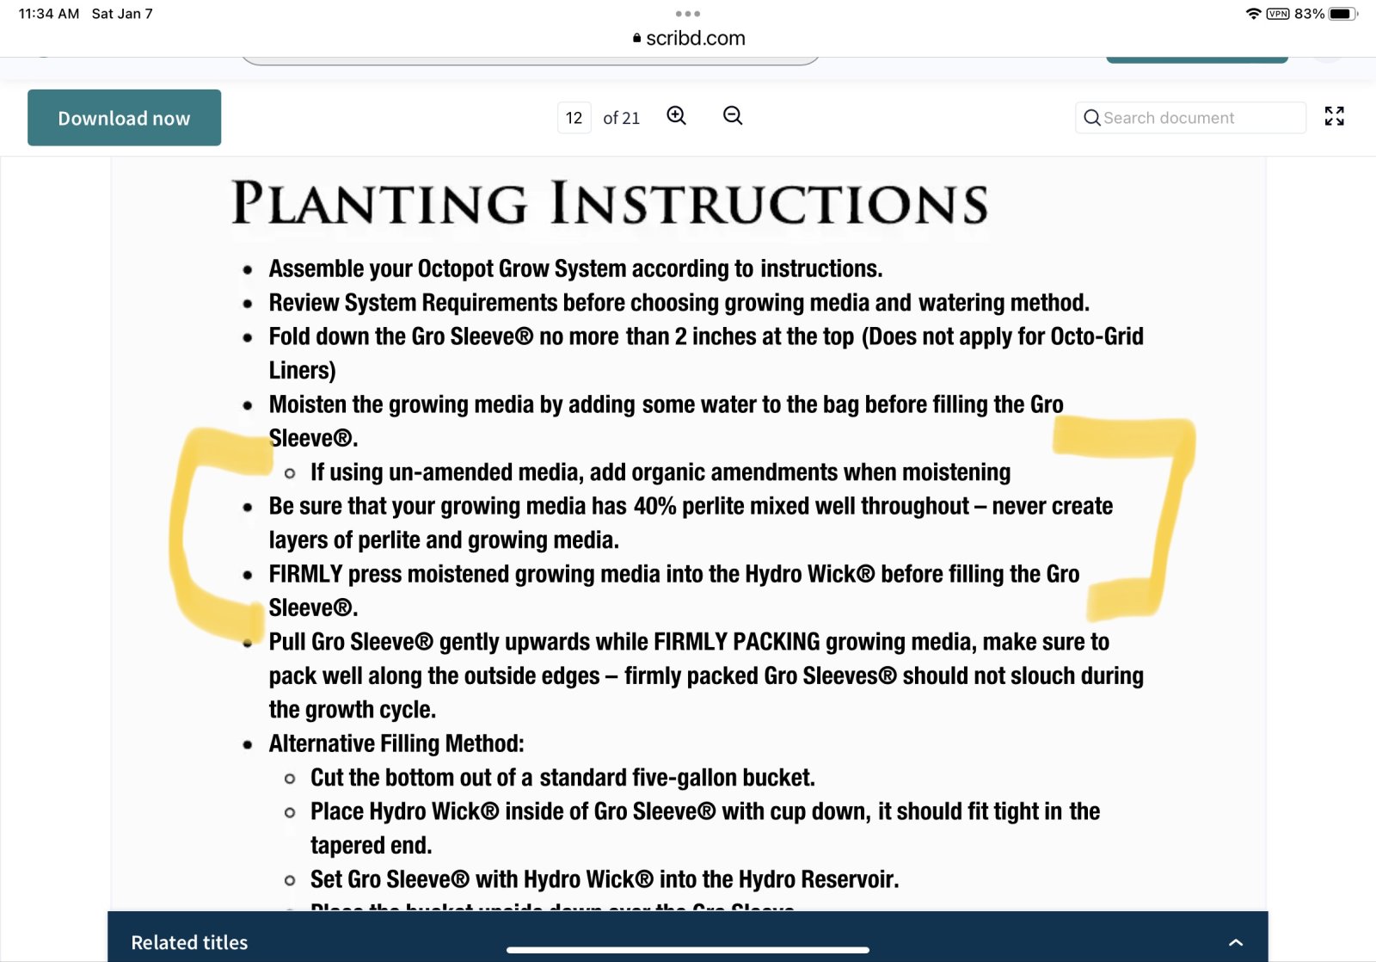1376x962 pixels.
Task: Click the Search document field
Action: [1190, 118]
